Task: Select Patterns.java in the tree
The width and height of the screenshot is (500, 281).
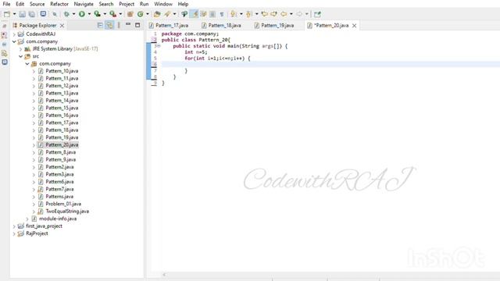Action: [59, 197]
